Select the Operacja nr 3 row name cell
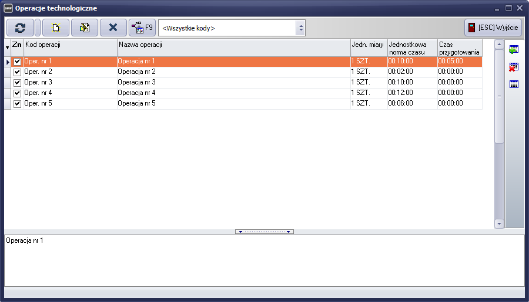Image resolution: width=529 pixels, height=302 pixels. point(233,83)
